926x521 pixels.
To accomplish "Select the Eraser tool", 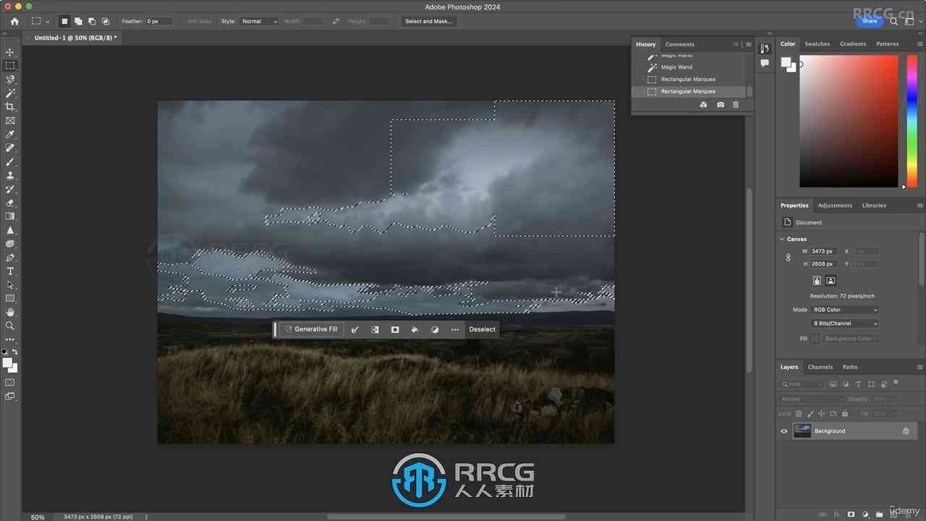I will point(10,203).
